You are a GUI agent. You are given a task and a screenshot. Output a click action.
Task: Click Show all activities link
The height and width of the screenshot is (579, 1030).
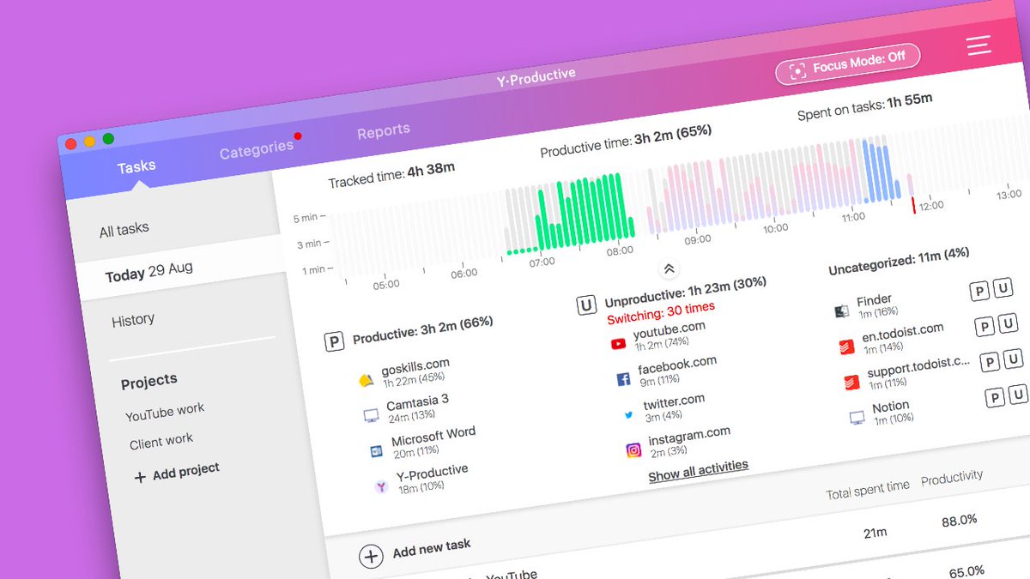pos(699,471)
